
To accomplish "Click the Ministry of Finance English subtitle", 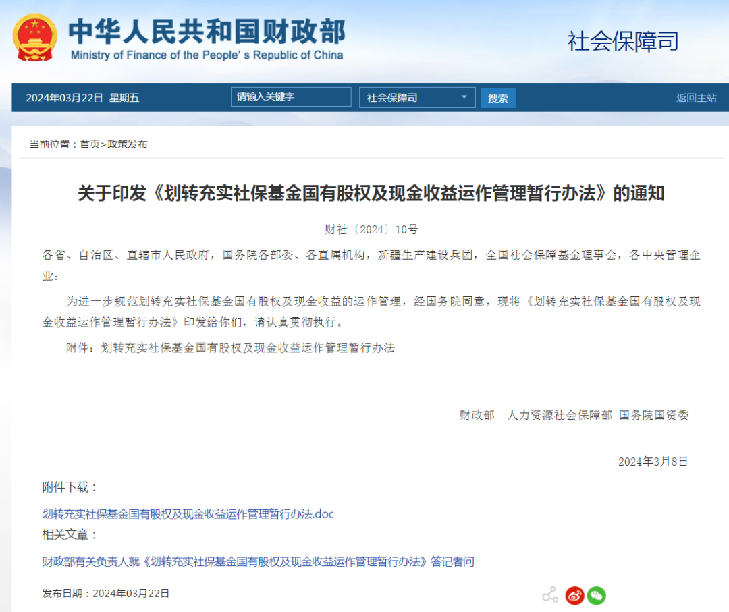I will [x=207, y=55].
